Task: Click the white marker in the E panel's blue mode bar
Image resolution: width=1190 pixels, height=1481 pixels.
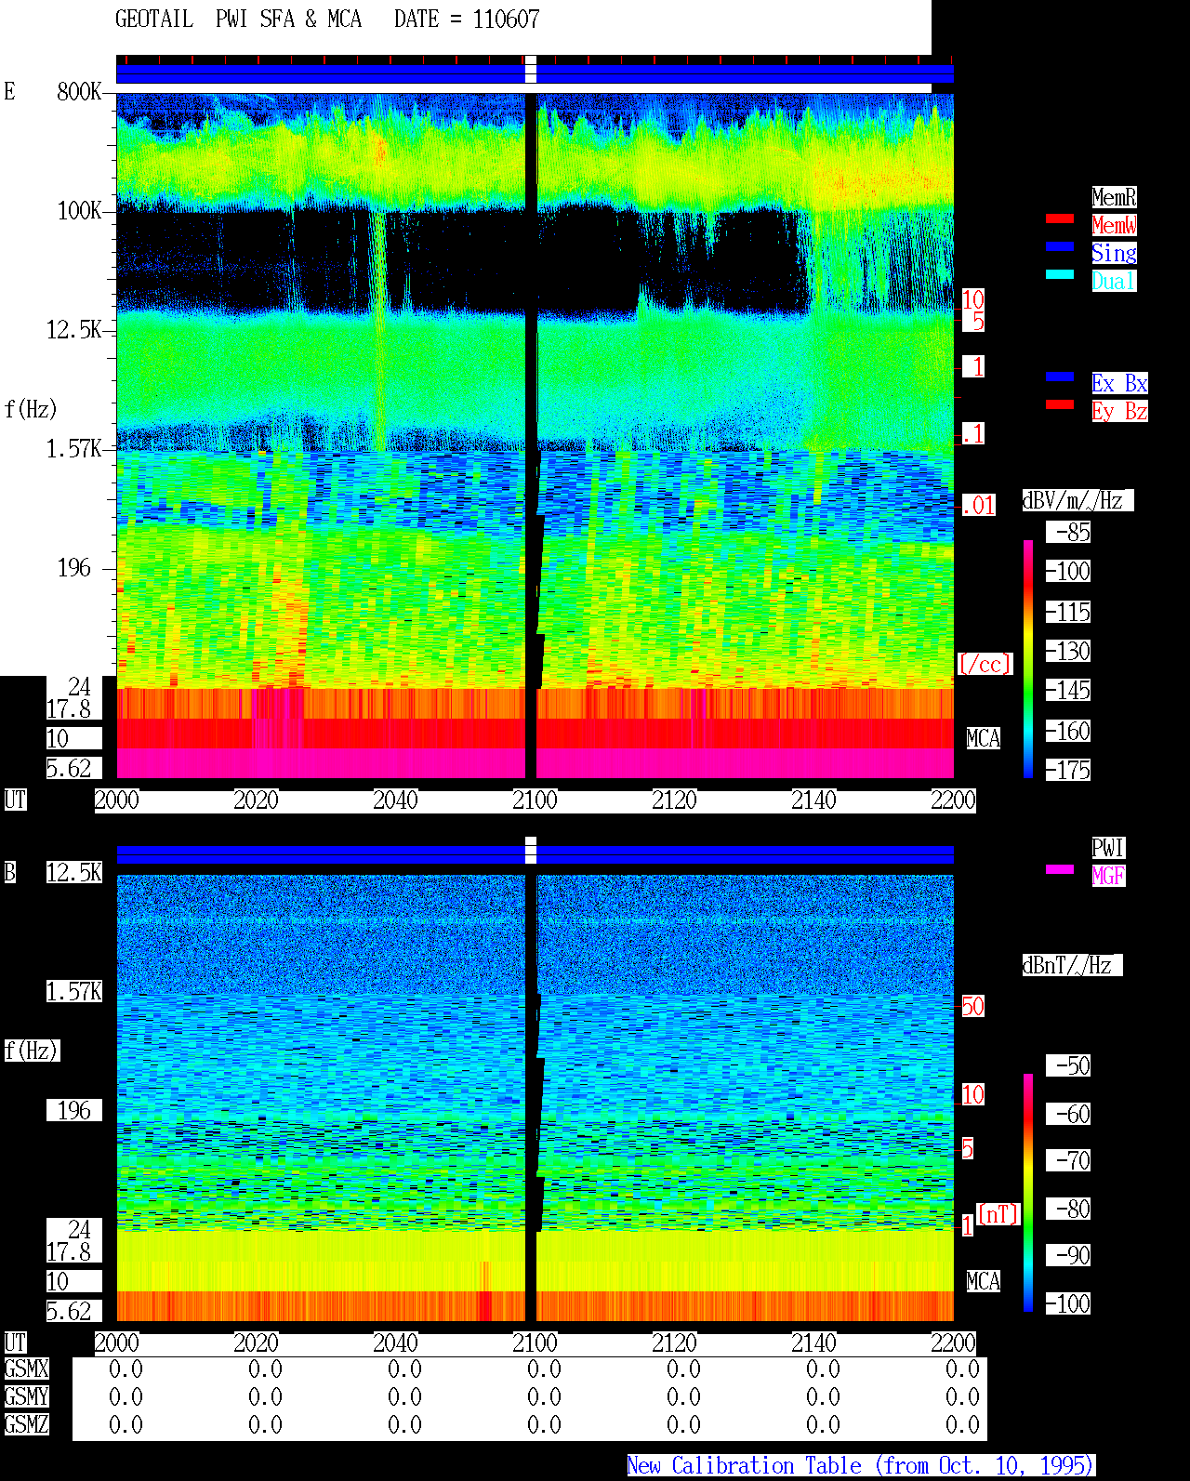Action: pos(531,70)
